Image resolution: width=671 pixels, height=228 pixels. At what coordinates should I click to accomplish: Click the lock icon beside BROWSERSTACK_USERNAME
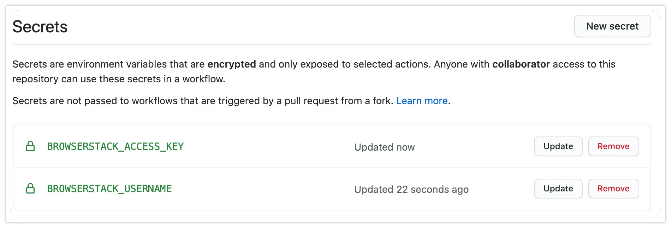[x=30, y=189]
